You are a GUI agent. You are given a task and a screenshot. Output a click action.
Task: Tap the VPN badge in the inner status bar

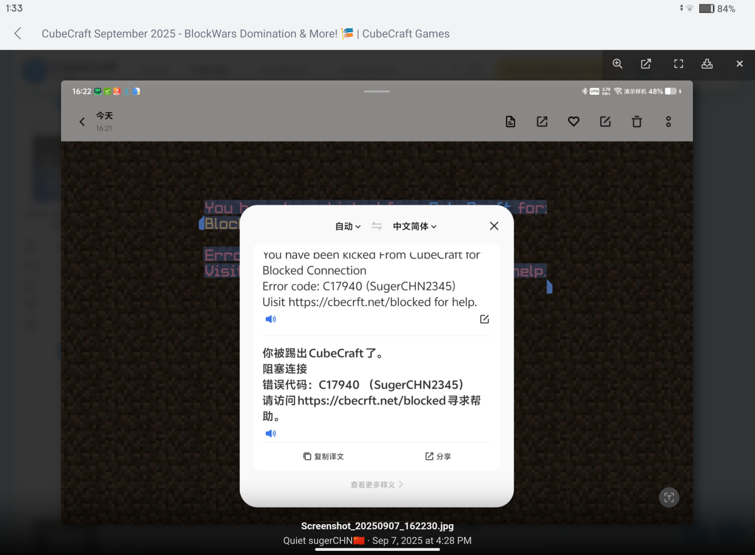tap(595, 91)
